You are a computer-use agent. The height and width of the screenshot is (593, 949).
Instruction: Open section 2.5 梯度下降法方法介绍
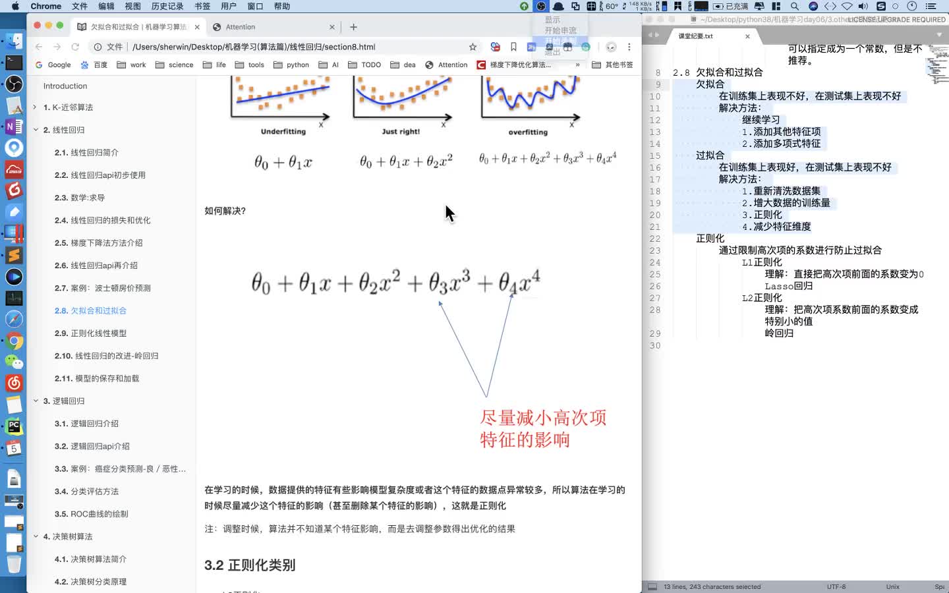click(x=98, y=242)
